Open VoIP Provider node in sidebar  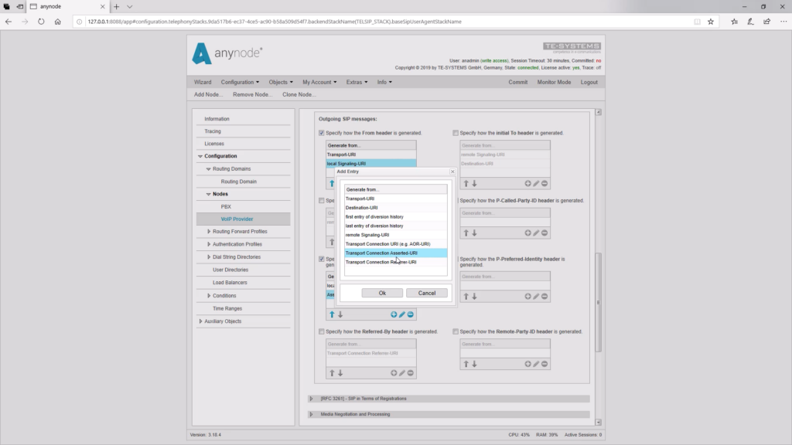(237, 219)
